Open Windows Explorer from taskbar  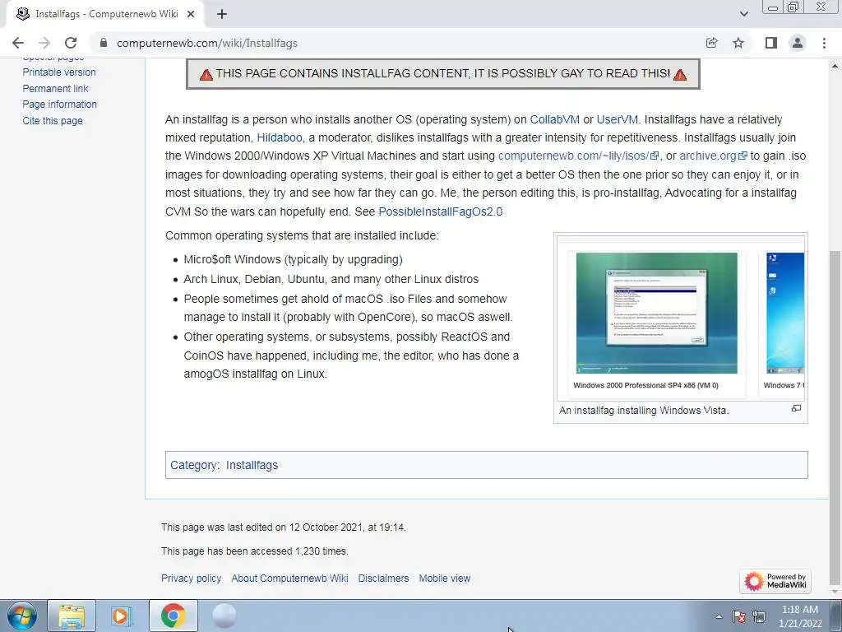(x=72, y=616)
